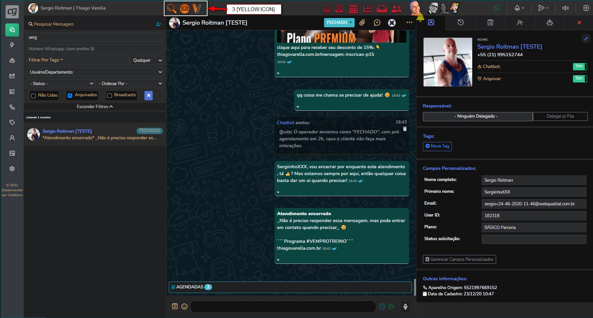
Task: Clear filters with the blue X button
Action: point(149,96)
